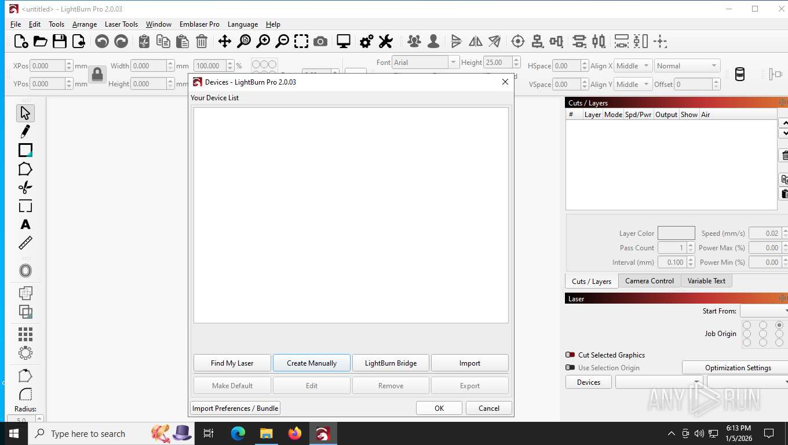Undo the last action
Screen dimensions: 788x445
pyautogui.click(x=102, y=41)
